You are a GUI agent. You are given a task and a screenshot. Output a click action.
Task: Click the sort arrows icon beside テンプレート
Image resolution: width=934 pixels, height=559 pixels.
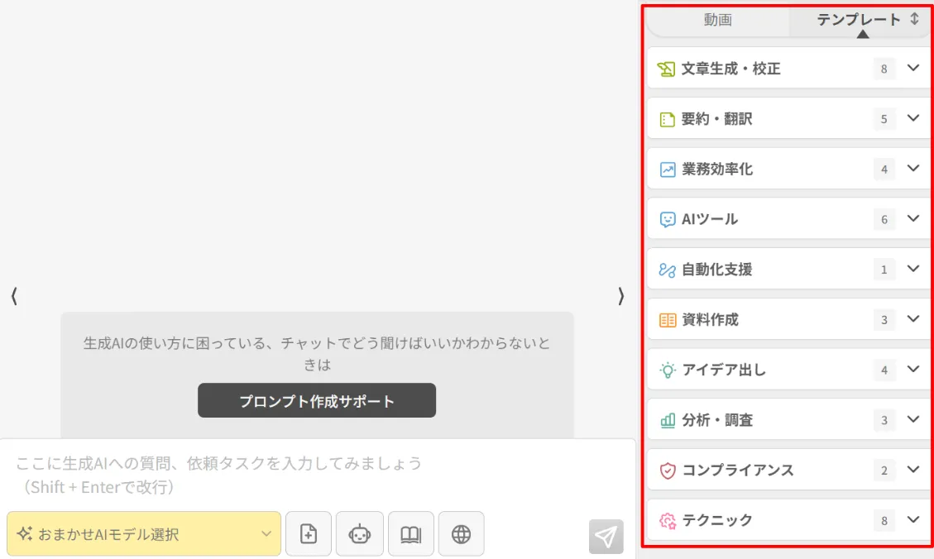click(914, 20)
